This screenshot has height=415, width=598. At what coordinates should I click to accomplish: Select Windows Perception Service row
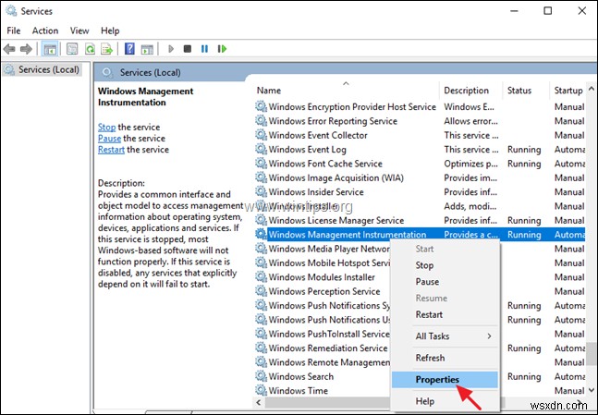[420, 291]
